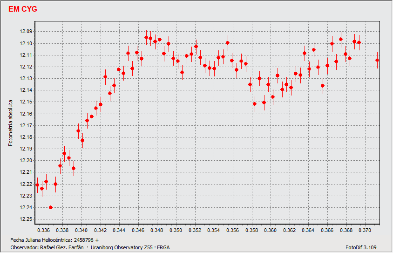This screenshot has height=253, width=393.
Task: Click the 12.11 y-axis tick label
Action: (26, 55)
